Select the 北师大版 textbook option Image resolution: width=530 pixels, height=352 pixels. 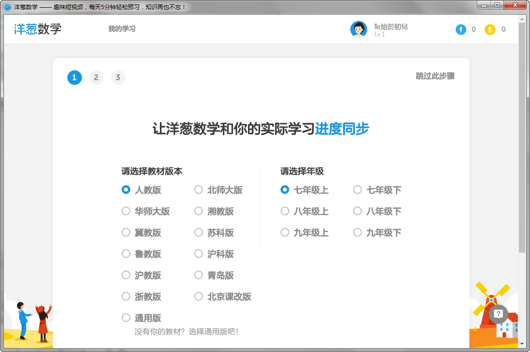coord(198,190)
